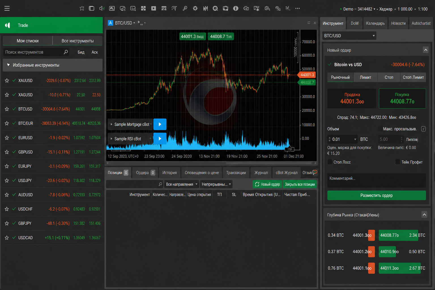Select the candlestick chart type icon

click(x=205, y=8)
